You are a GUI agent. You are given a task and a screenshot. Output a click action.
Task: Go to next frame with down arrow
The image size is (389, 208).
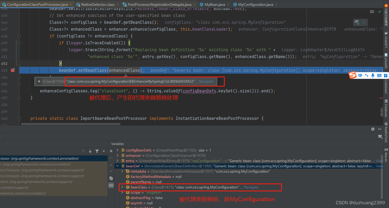[90, 151]
